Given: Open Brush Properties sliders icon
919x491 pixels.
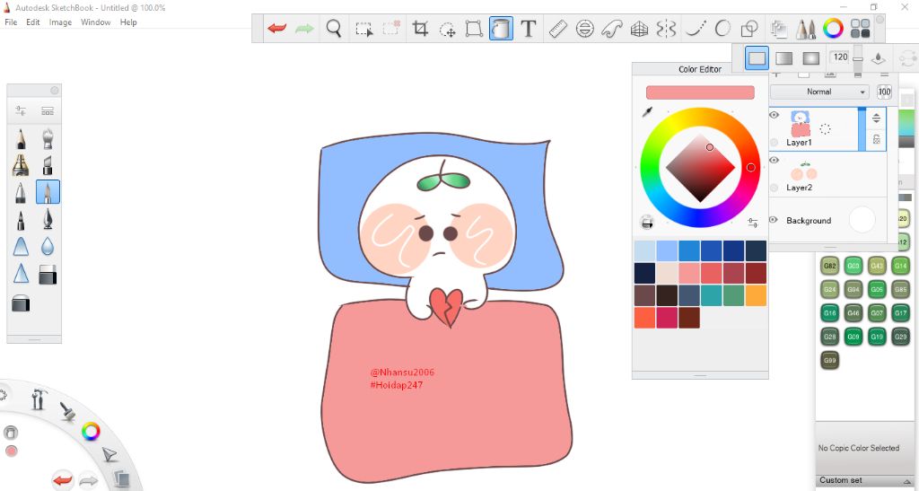Looking at the screenshot, I should click(21, 110).
